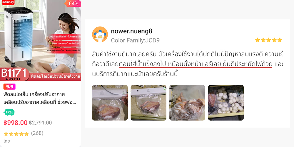
Task: Click the ฿1171 sale price banner
Action: pos(15,74)
